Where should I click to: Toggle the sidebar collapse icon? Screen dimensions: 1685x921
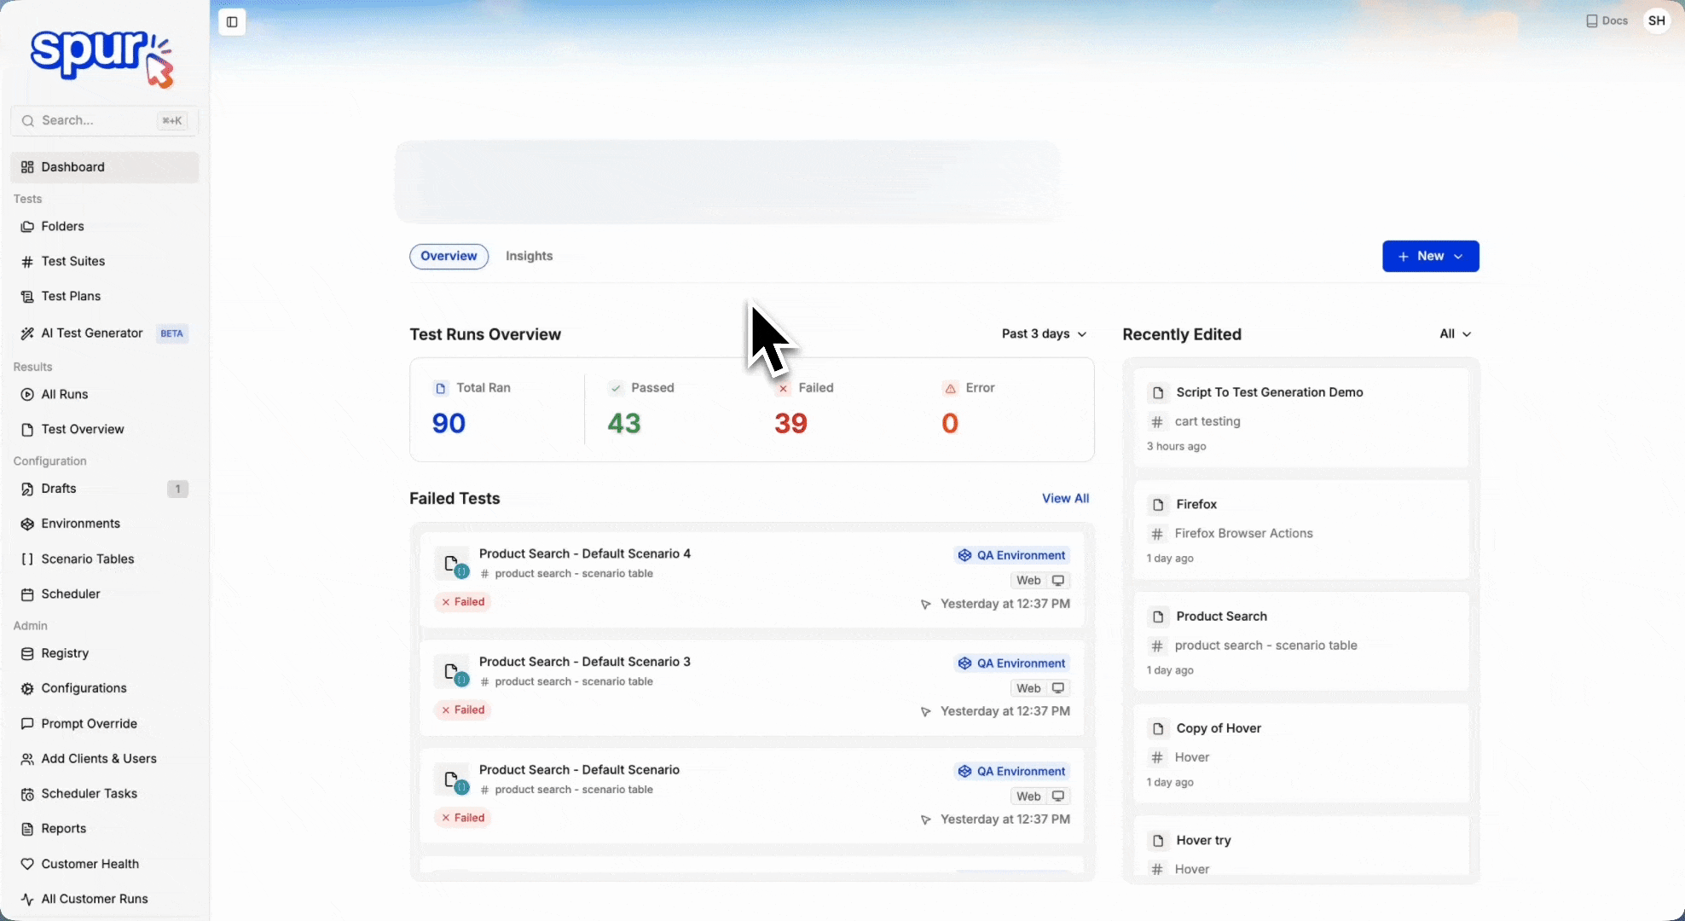click(232, 22)
